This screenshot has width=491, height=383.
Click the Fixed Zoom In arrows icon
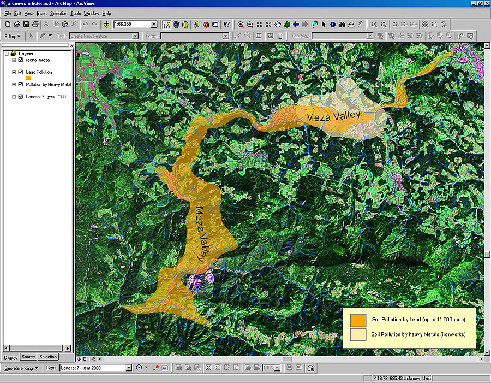pyautogui.click(x=259, y=24)
